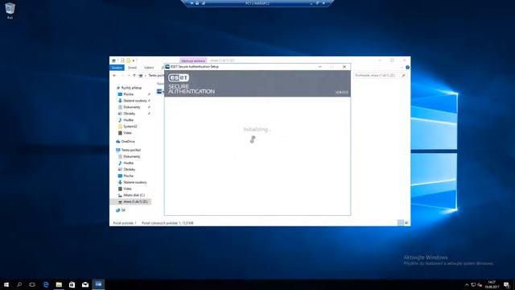The height and width of the screenshot is (290, 515).
Task: Click the Initializing status text
Action: point(257,130)
